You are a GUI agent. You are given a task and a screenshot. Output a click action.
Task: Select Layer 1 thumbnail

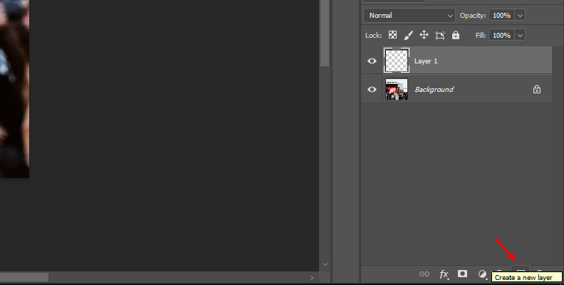click(x=397, y=61)
